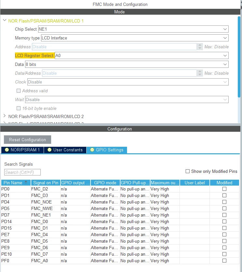Click the Address input field
242x272 pixels.
pyautogui.click(x=114, y=47)
